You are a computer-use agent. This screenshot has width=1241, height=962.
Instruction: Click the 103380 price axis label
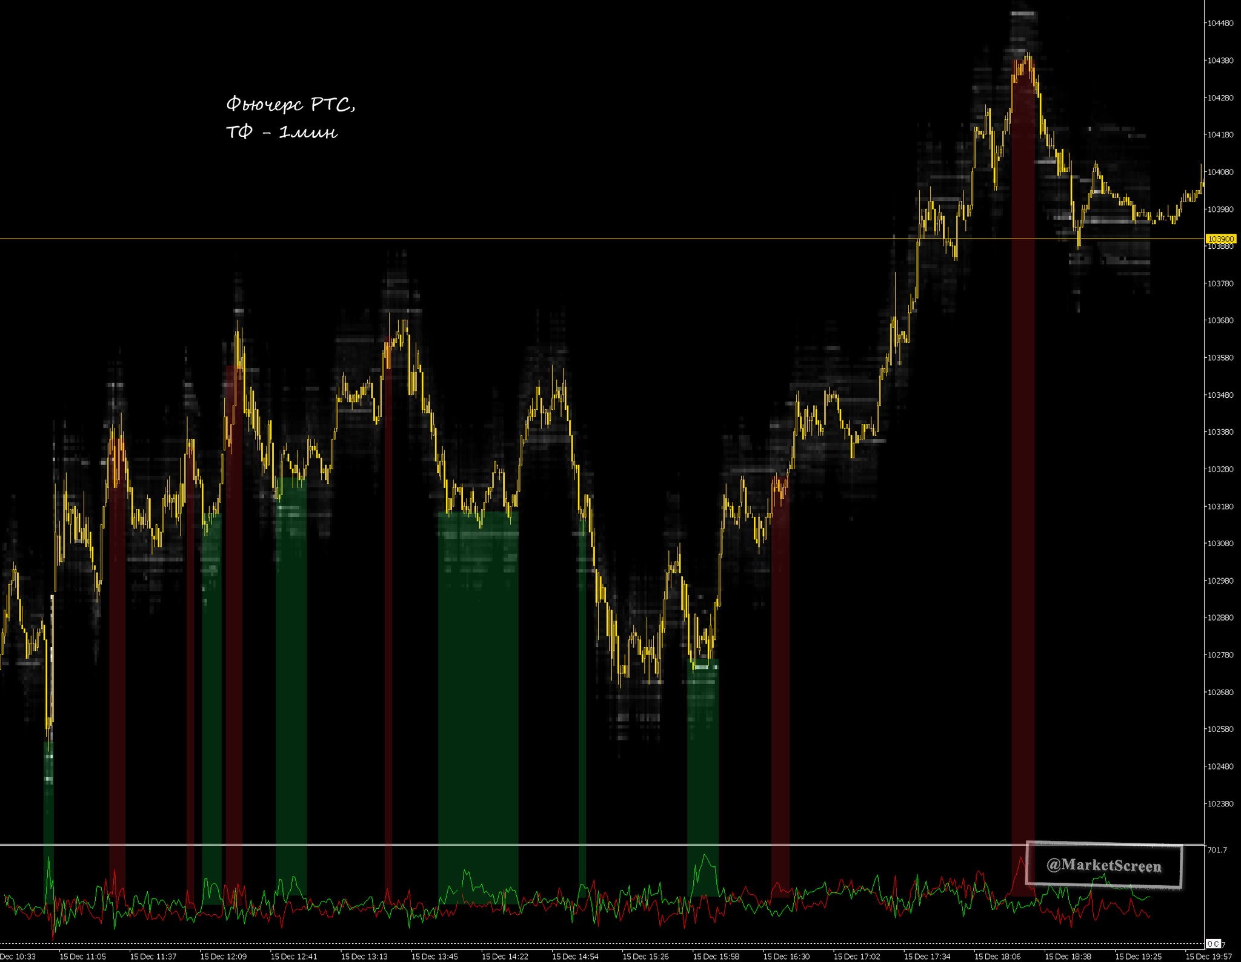(x=1220, y=432)
